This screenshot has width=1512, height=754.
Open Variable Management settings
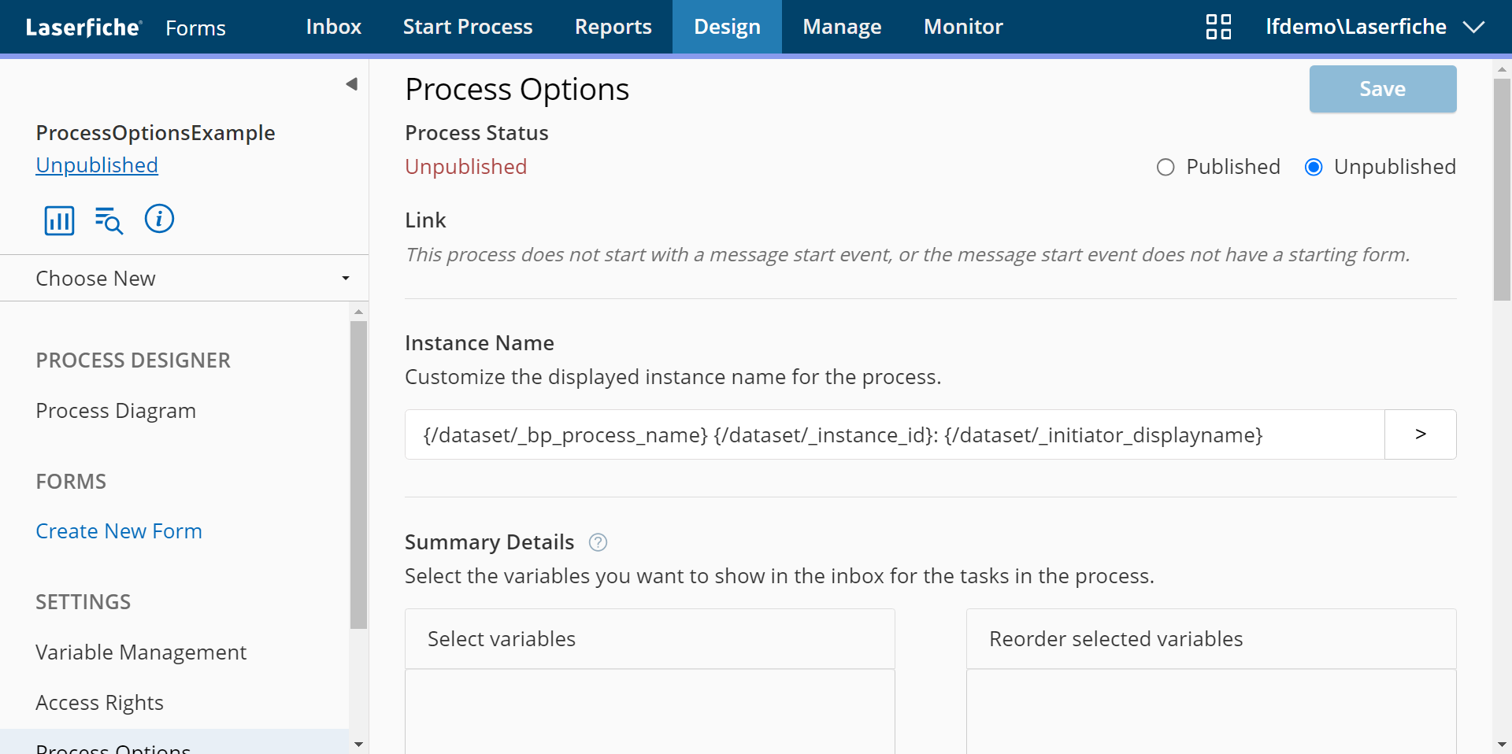(141, 652)
